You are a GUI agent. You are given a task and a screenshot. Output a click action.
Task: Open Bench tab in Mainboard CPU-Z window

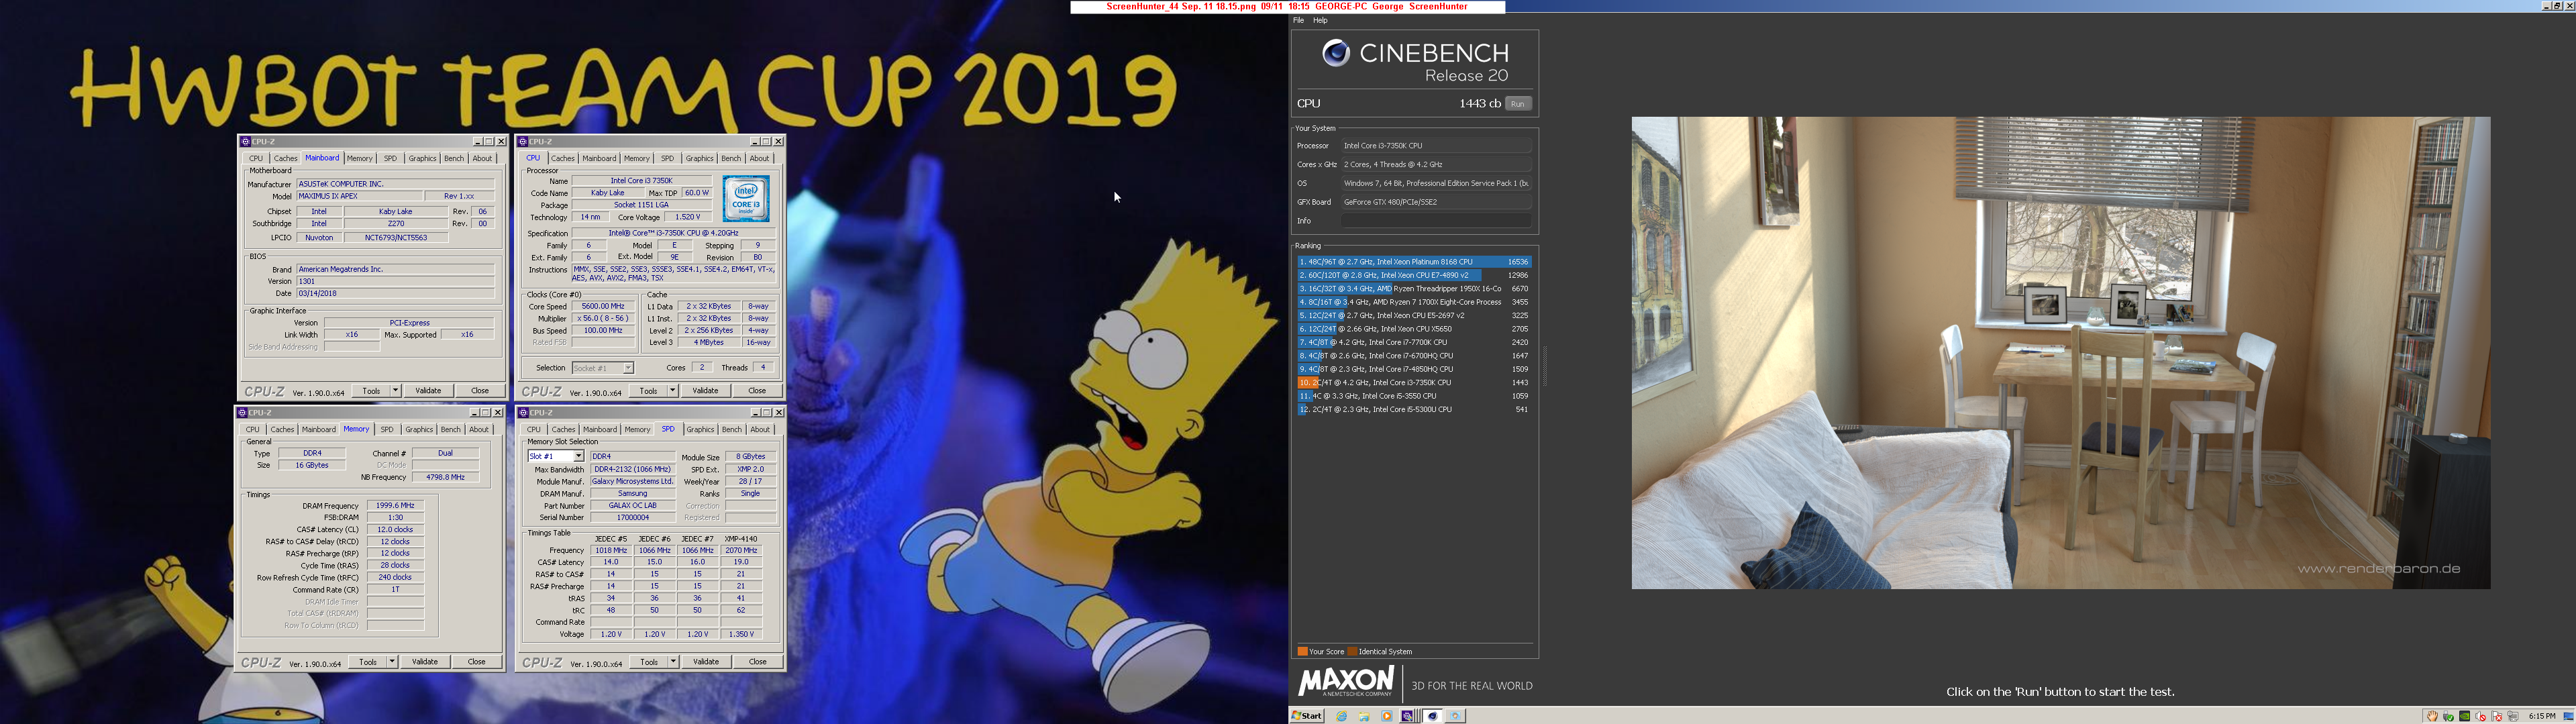pos(454,158)
